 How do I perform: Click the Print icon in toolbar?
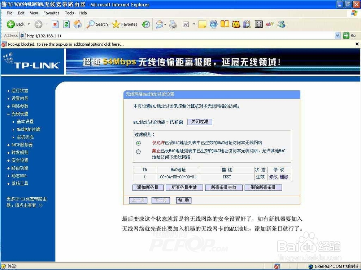(173, 24)
